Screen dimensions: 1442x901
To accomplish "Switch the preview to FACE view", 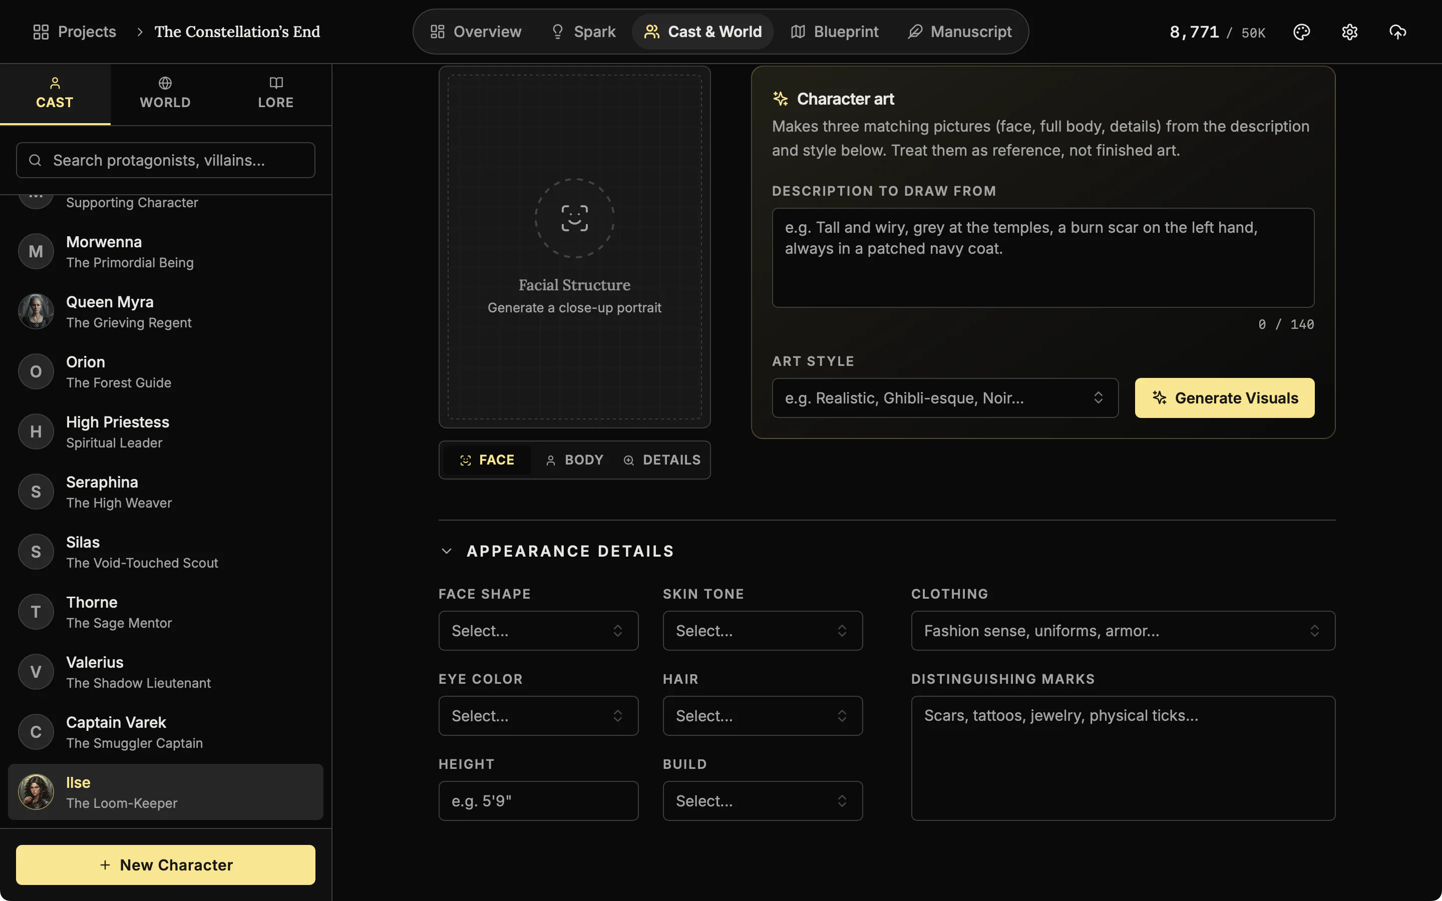I will (x=487, y=460).
